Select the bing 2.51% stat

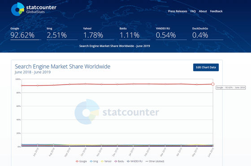point(62,33)
